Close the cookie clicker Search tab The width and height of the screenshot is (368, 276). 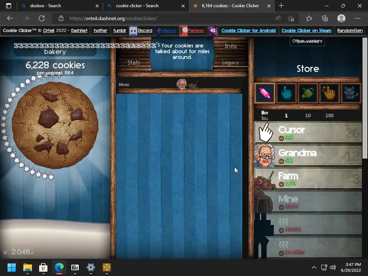tap(183, 6)
